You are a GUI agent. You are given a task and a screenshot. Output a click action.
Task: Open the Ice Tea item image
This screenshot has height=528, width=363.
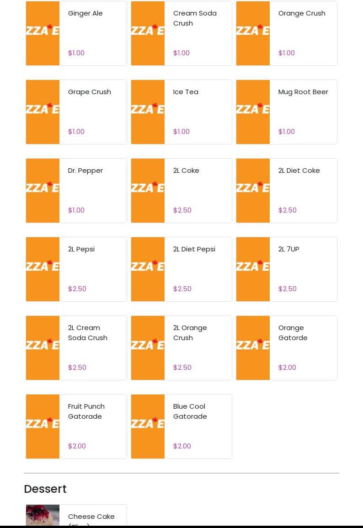148,112
